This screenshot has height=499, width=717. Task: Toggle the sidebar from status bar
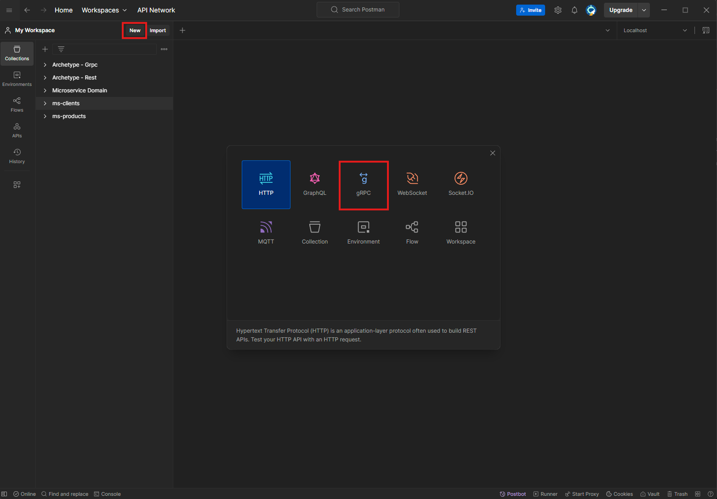pyautogui.click(x=4, y=494)
